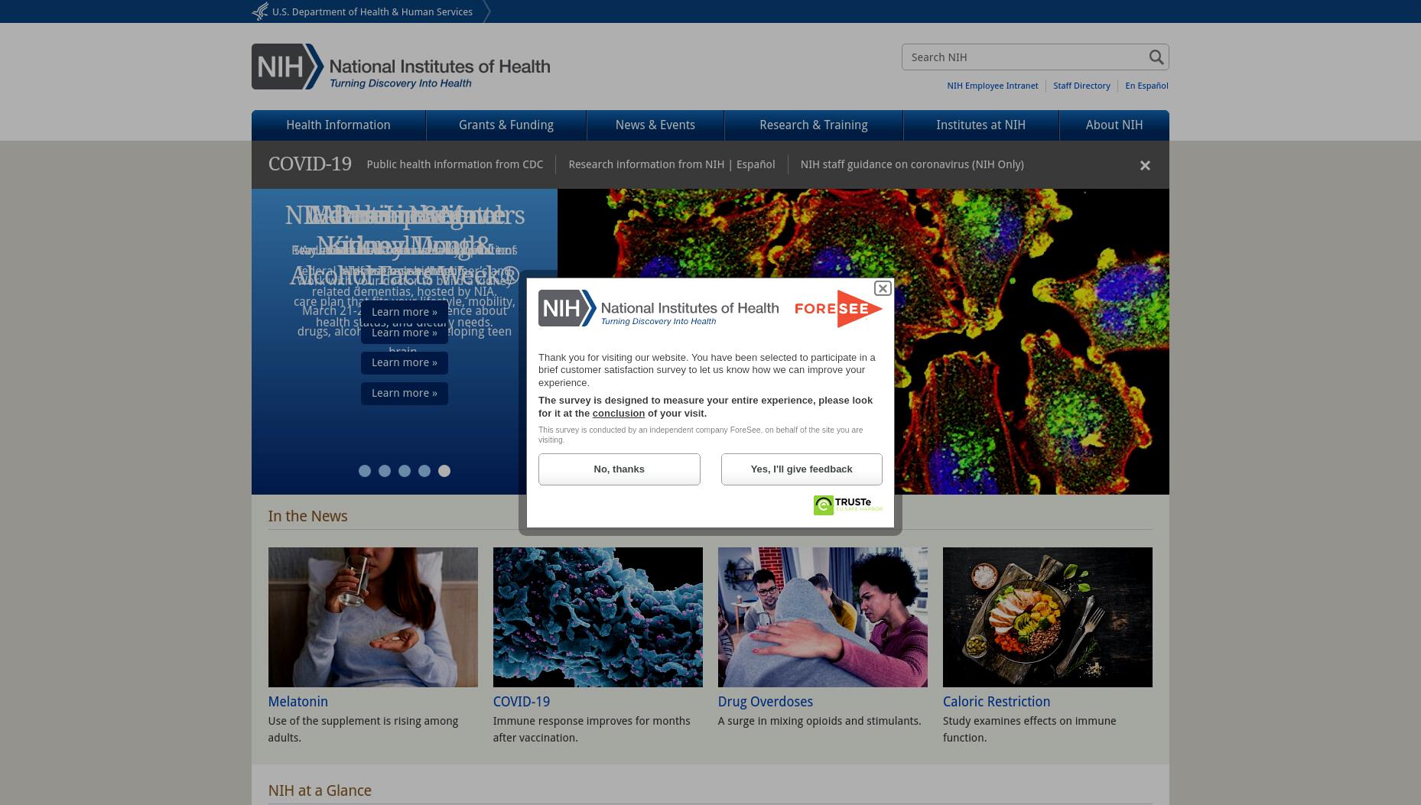
Task: Close the COVID-19 banner with the X
Action: tap(1145, 165)
